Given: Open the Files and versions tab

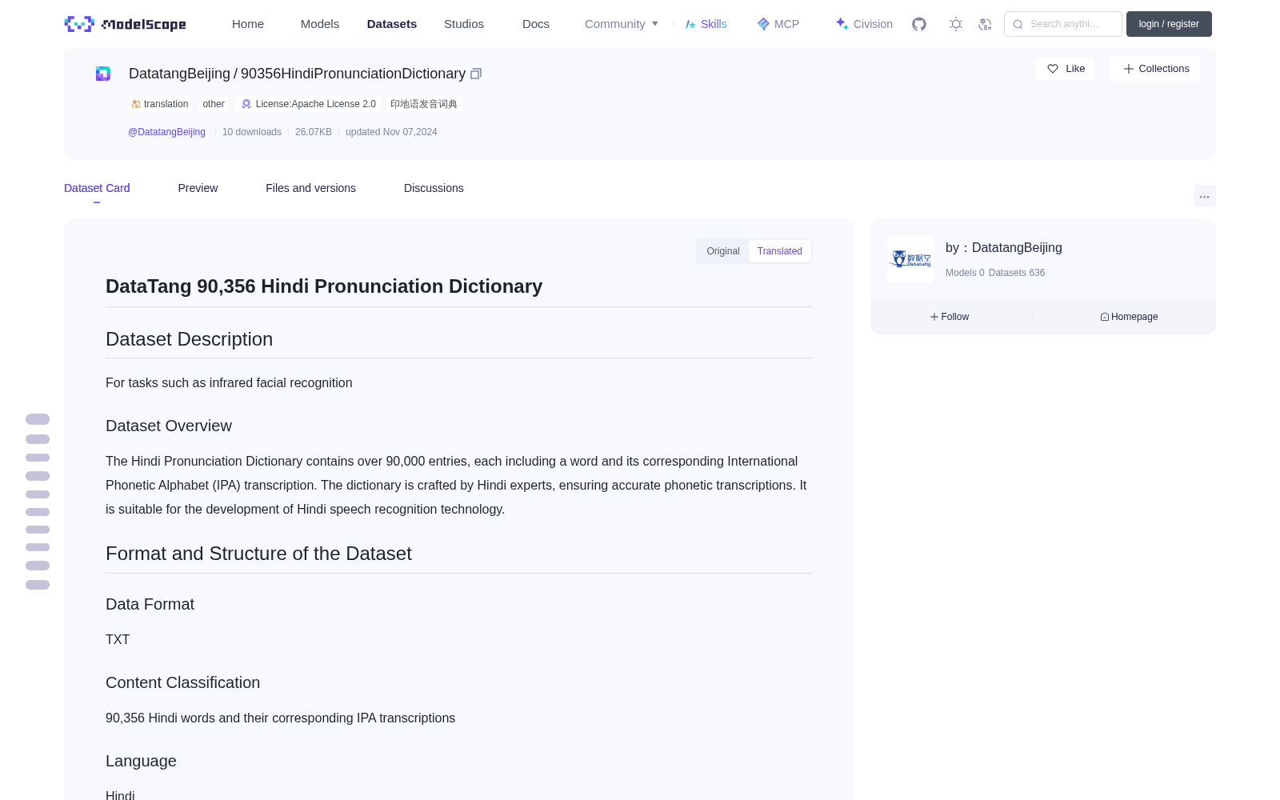Looking at the screenshot, I should 310,188.
